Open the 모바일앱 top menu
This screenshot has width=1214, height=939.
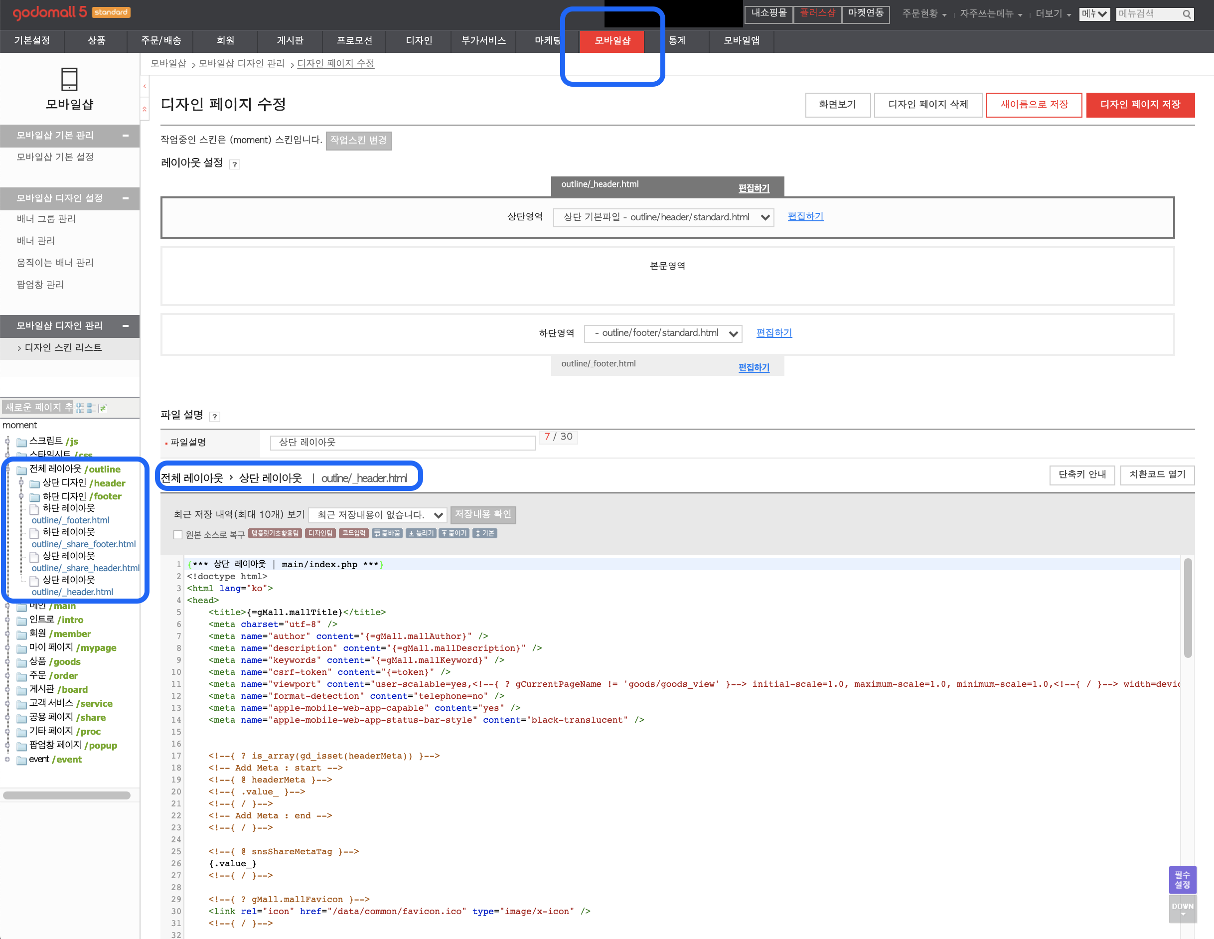pos(741,40)
